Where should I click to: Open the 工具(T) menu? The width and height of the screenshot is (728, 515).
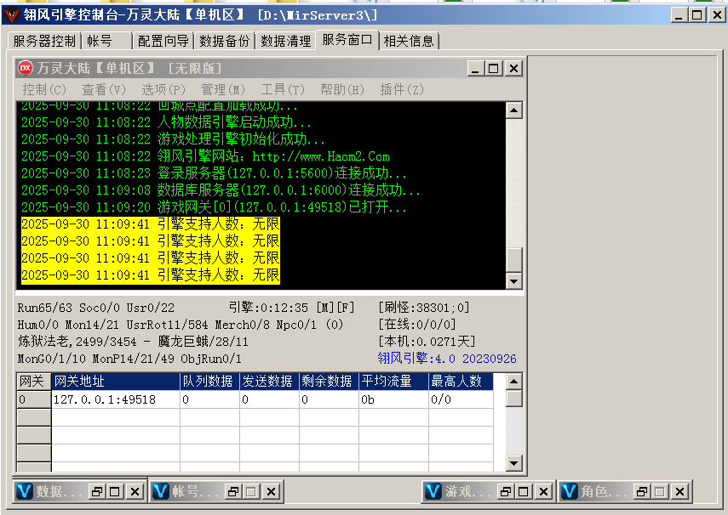tap(282, 89)
